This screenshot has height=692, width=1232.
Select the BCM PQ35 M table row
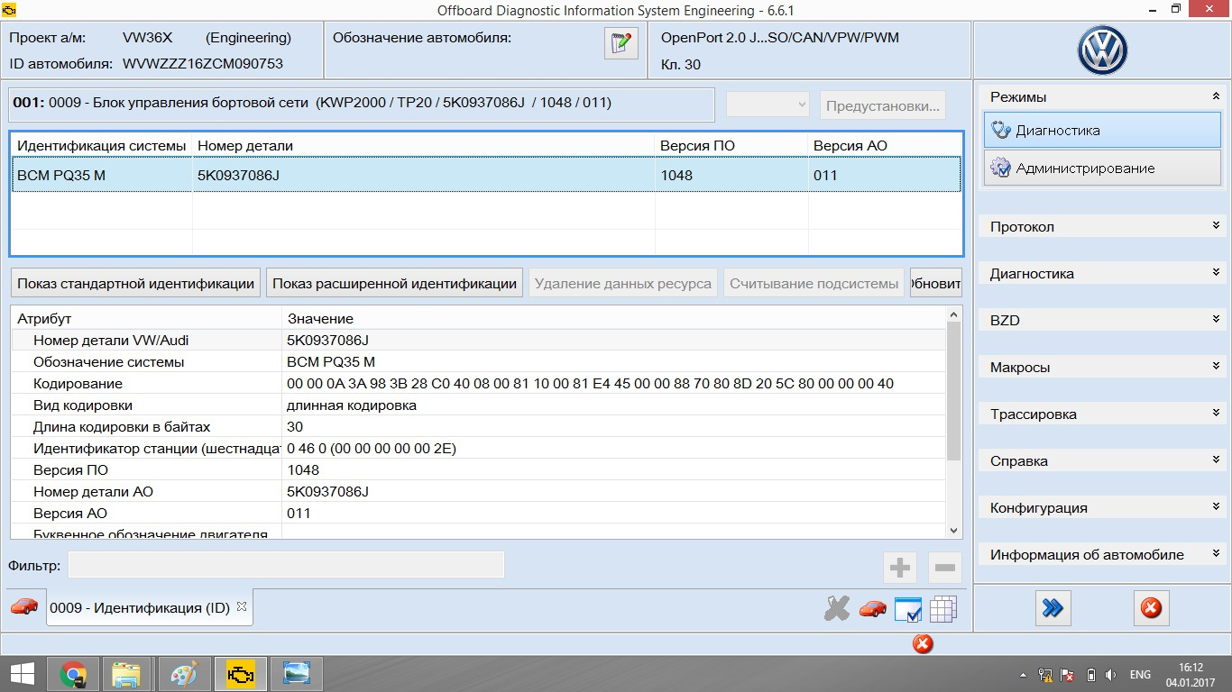(x=486, y=175)
